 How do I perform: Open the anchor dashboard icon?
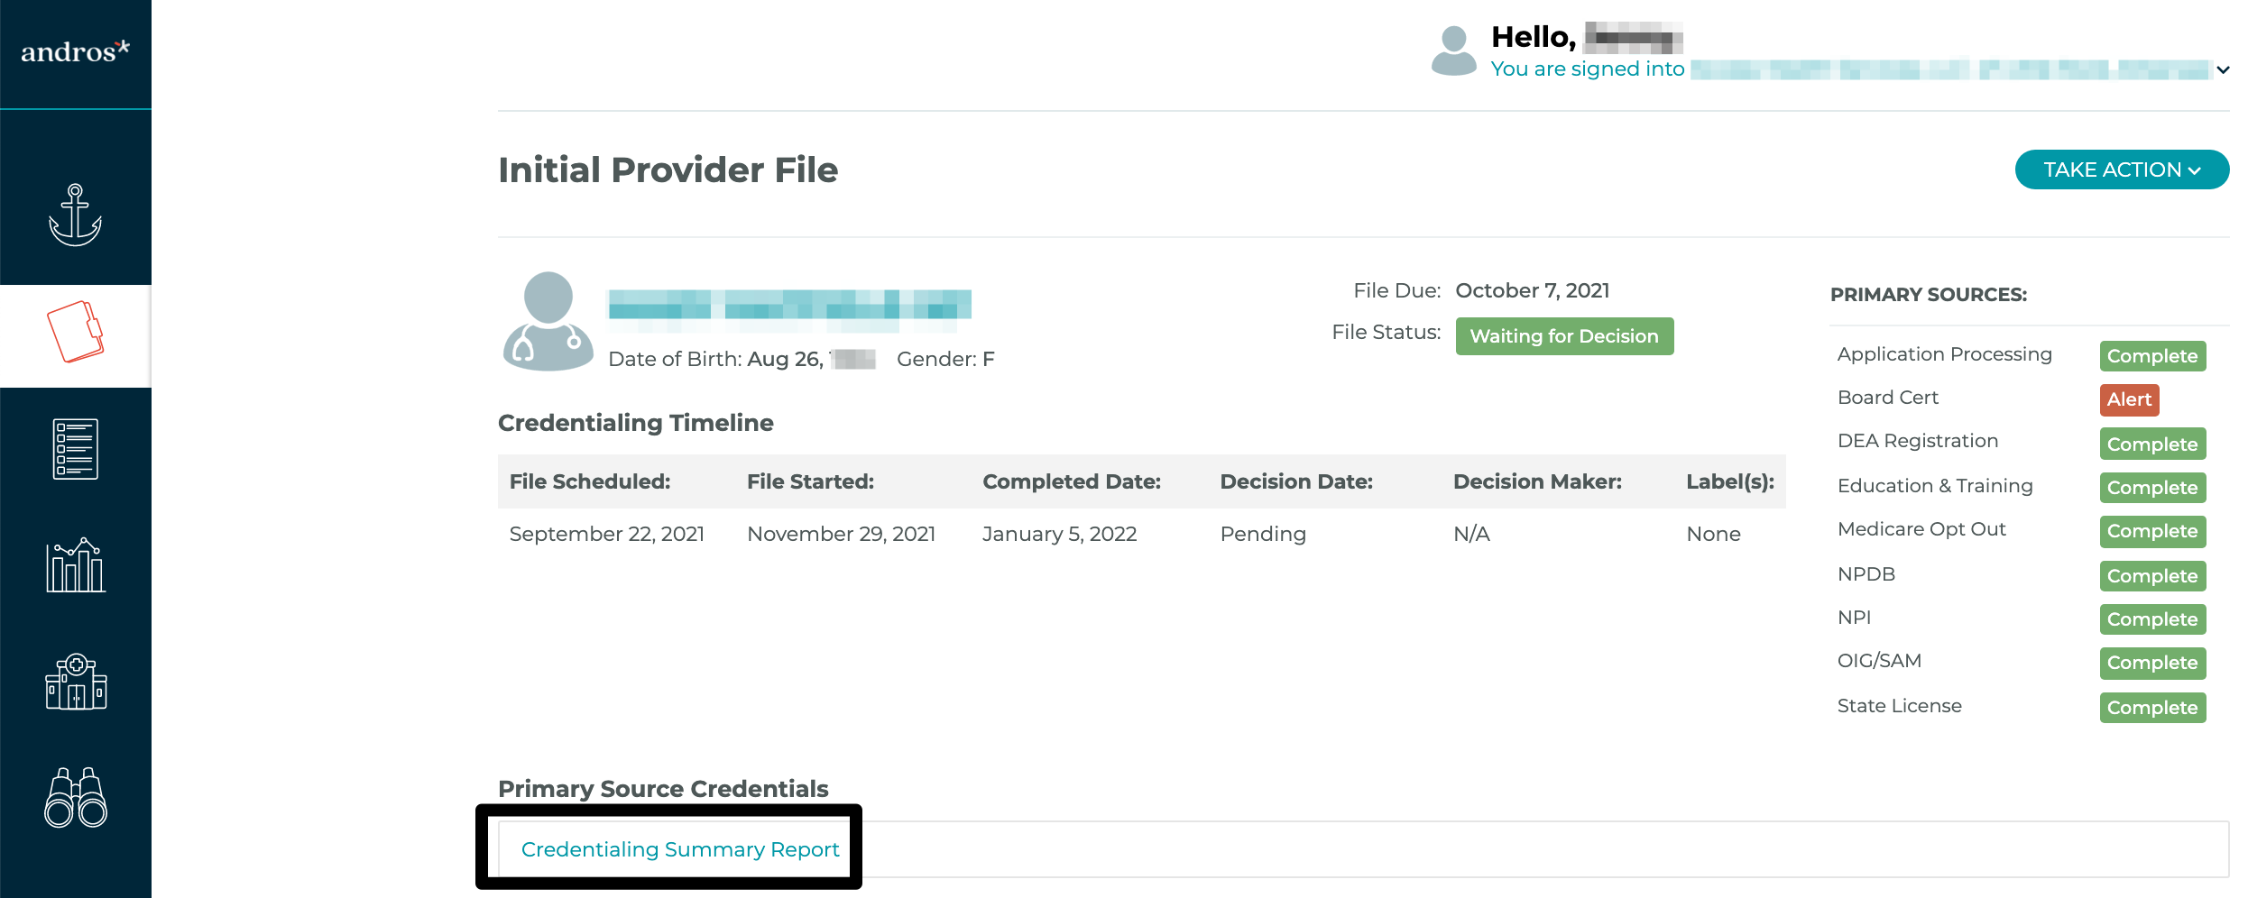(x=75, y=215)
